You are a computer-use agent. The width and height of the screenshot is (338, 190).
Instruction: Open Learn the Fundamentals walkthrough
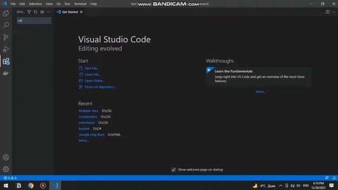pyautogui.click(x=259, y=76)
